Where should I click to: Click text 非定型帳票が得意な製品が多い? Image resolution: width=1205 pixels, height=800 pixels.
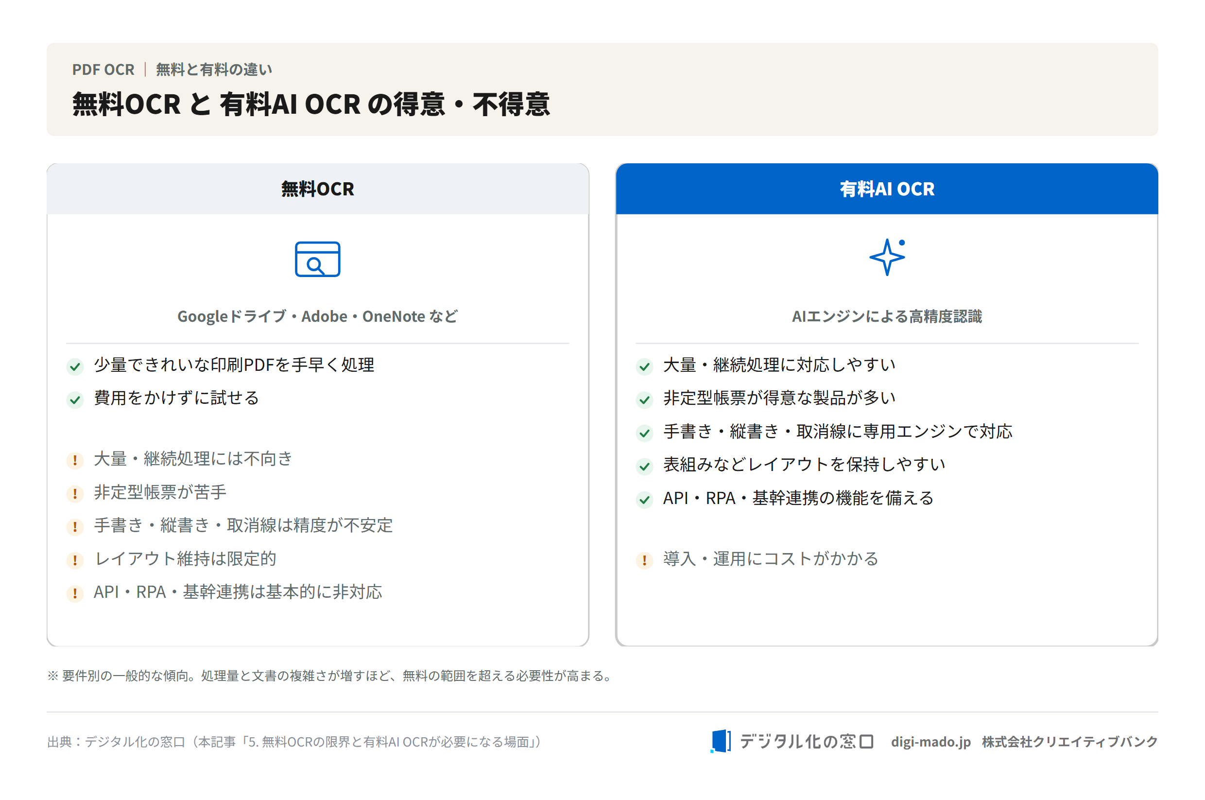pyautogui.click(x=779, y=398)
